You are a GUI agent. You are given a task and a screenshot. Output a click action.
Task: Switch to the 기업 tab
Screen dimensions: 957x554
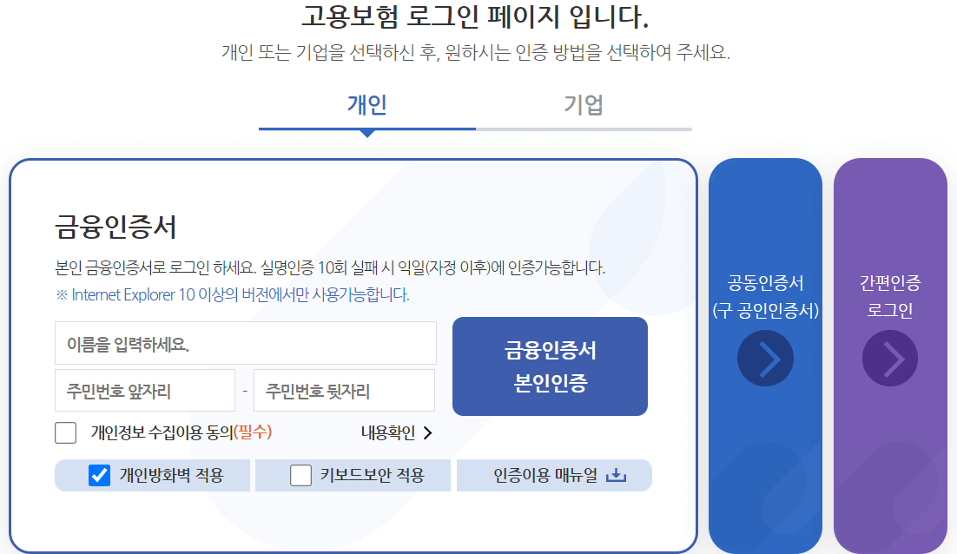[584, 105]
